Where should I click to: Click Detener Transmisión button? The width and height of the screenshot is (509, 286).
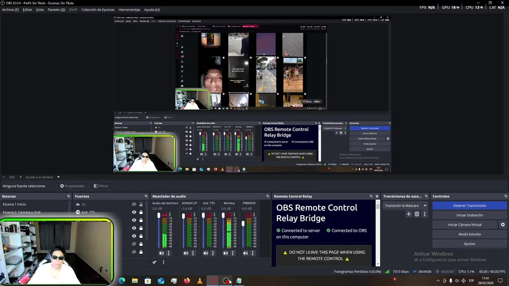tap(469, 205)
